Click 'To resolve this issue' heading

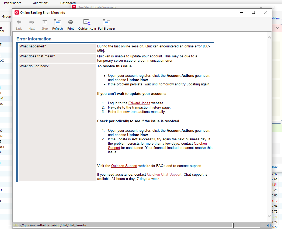tap(114, 66)
